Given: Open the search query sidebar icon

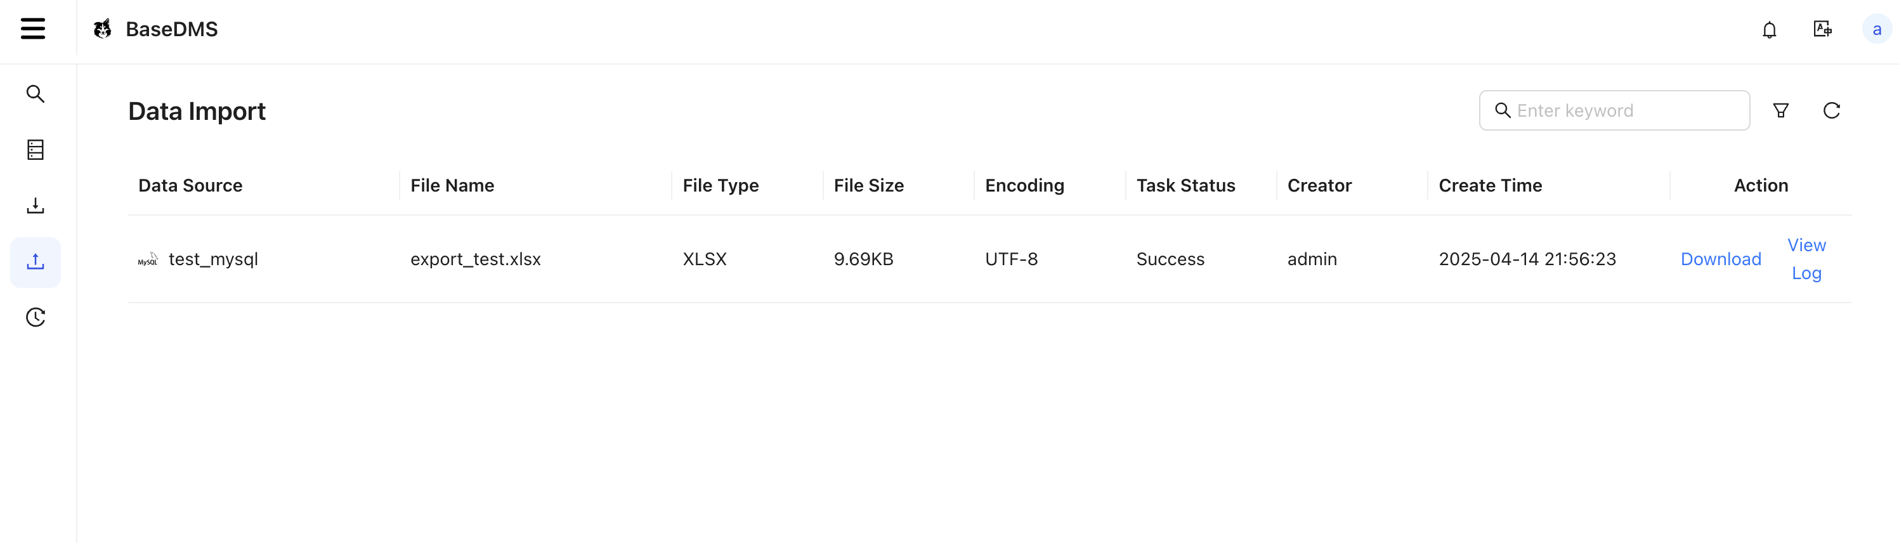Looking at the screenshot, I should [x=36, y=94].
